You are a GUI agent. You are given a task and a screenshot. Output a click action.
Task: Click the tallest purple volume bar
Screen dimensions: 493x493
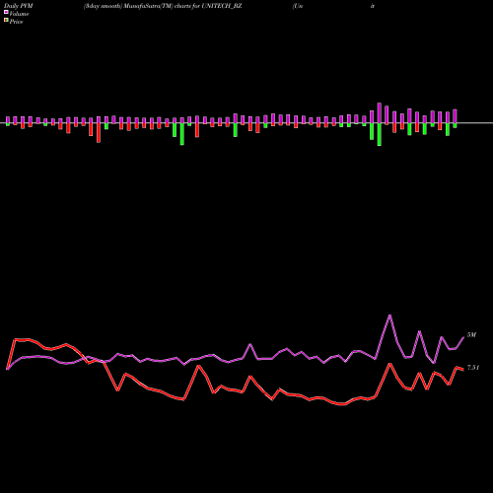pyautogui.click(x=380, y=113)
